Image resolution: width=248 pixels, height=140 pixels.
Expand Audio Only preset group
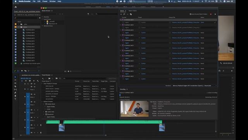[44, 112]
